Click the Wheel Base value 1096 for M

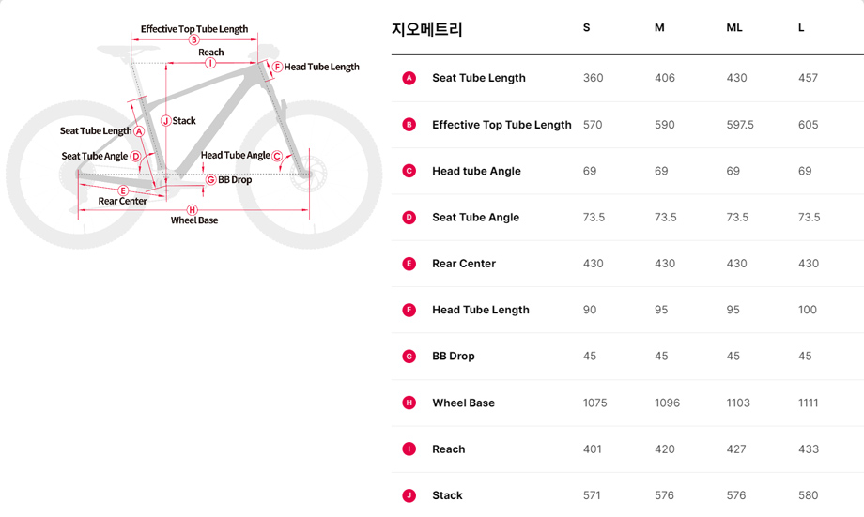pos(667,403)
